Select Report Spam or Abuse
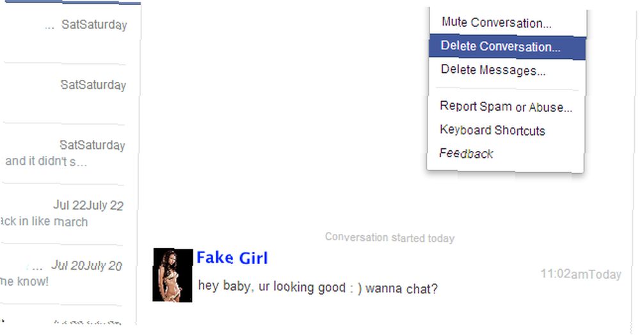640x335 pixels. click(x=506, y=107)
